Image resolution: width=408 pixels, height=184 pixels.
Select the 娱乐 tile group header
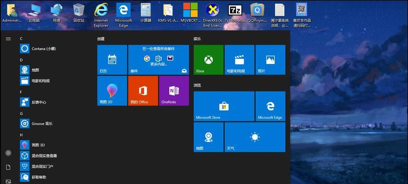(x=197, y=39)
